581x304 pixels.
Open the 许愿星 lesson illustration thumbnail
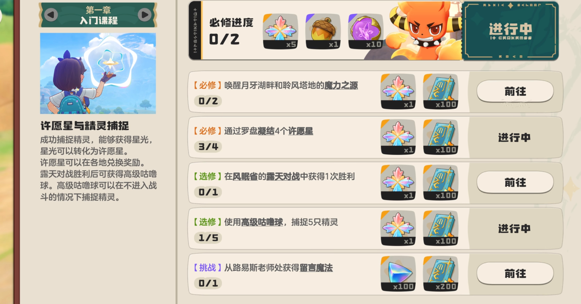pyautogui.click(x=98, y=73)
